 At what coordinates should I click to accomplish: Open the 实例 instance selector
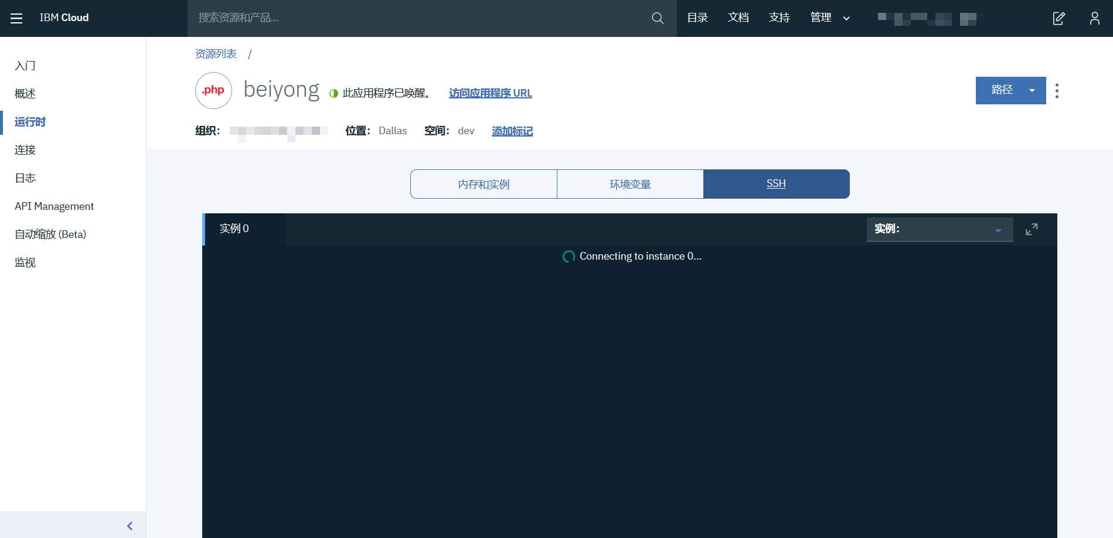pos(940,229)
